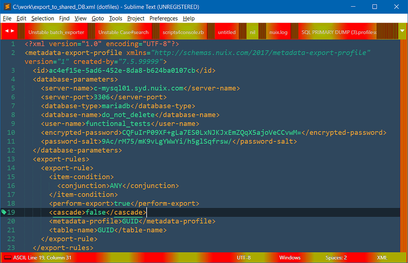
Task: Select the nil tab
Action: tap(252, 31)
